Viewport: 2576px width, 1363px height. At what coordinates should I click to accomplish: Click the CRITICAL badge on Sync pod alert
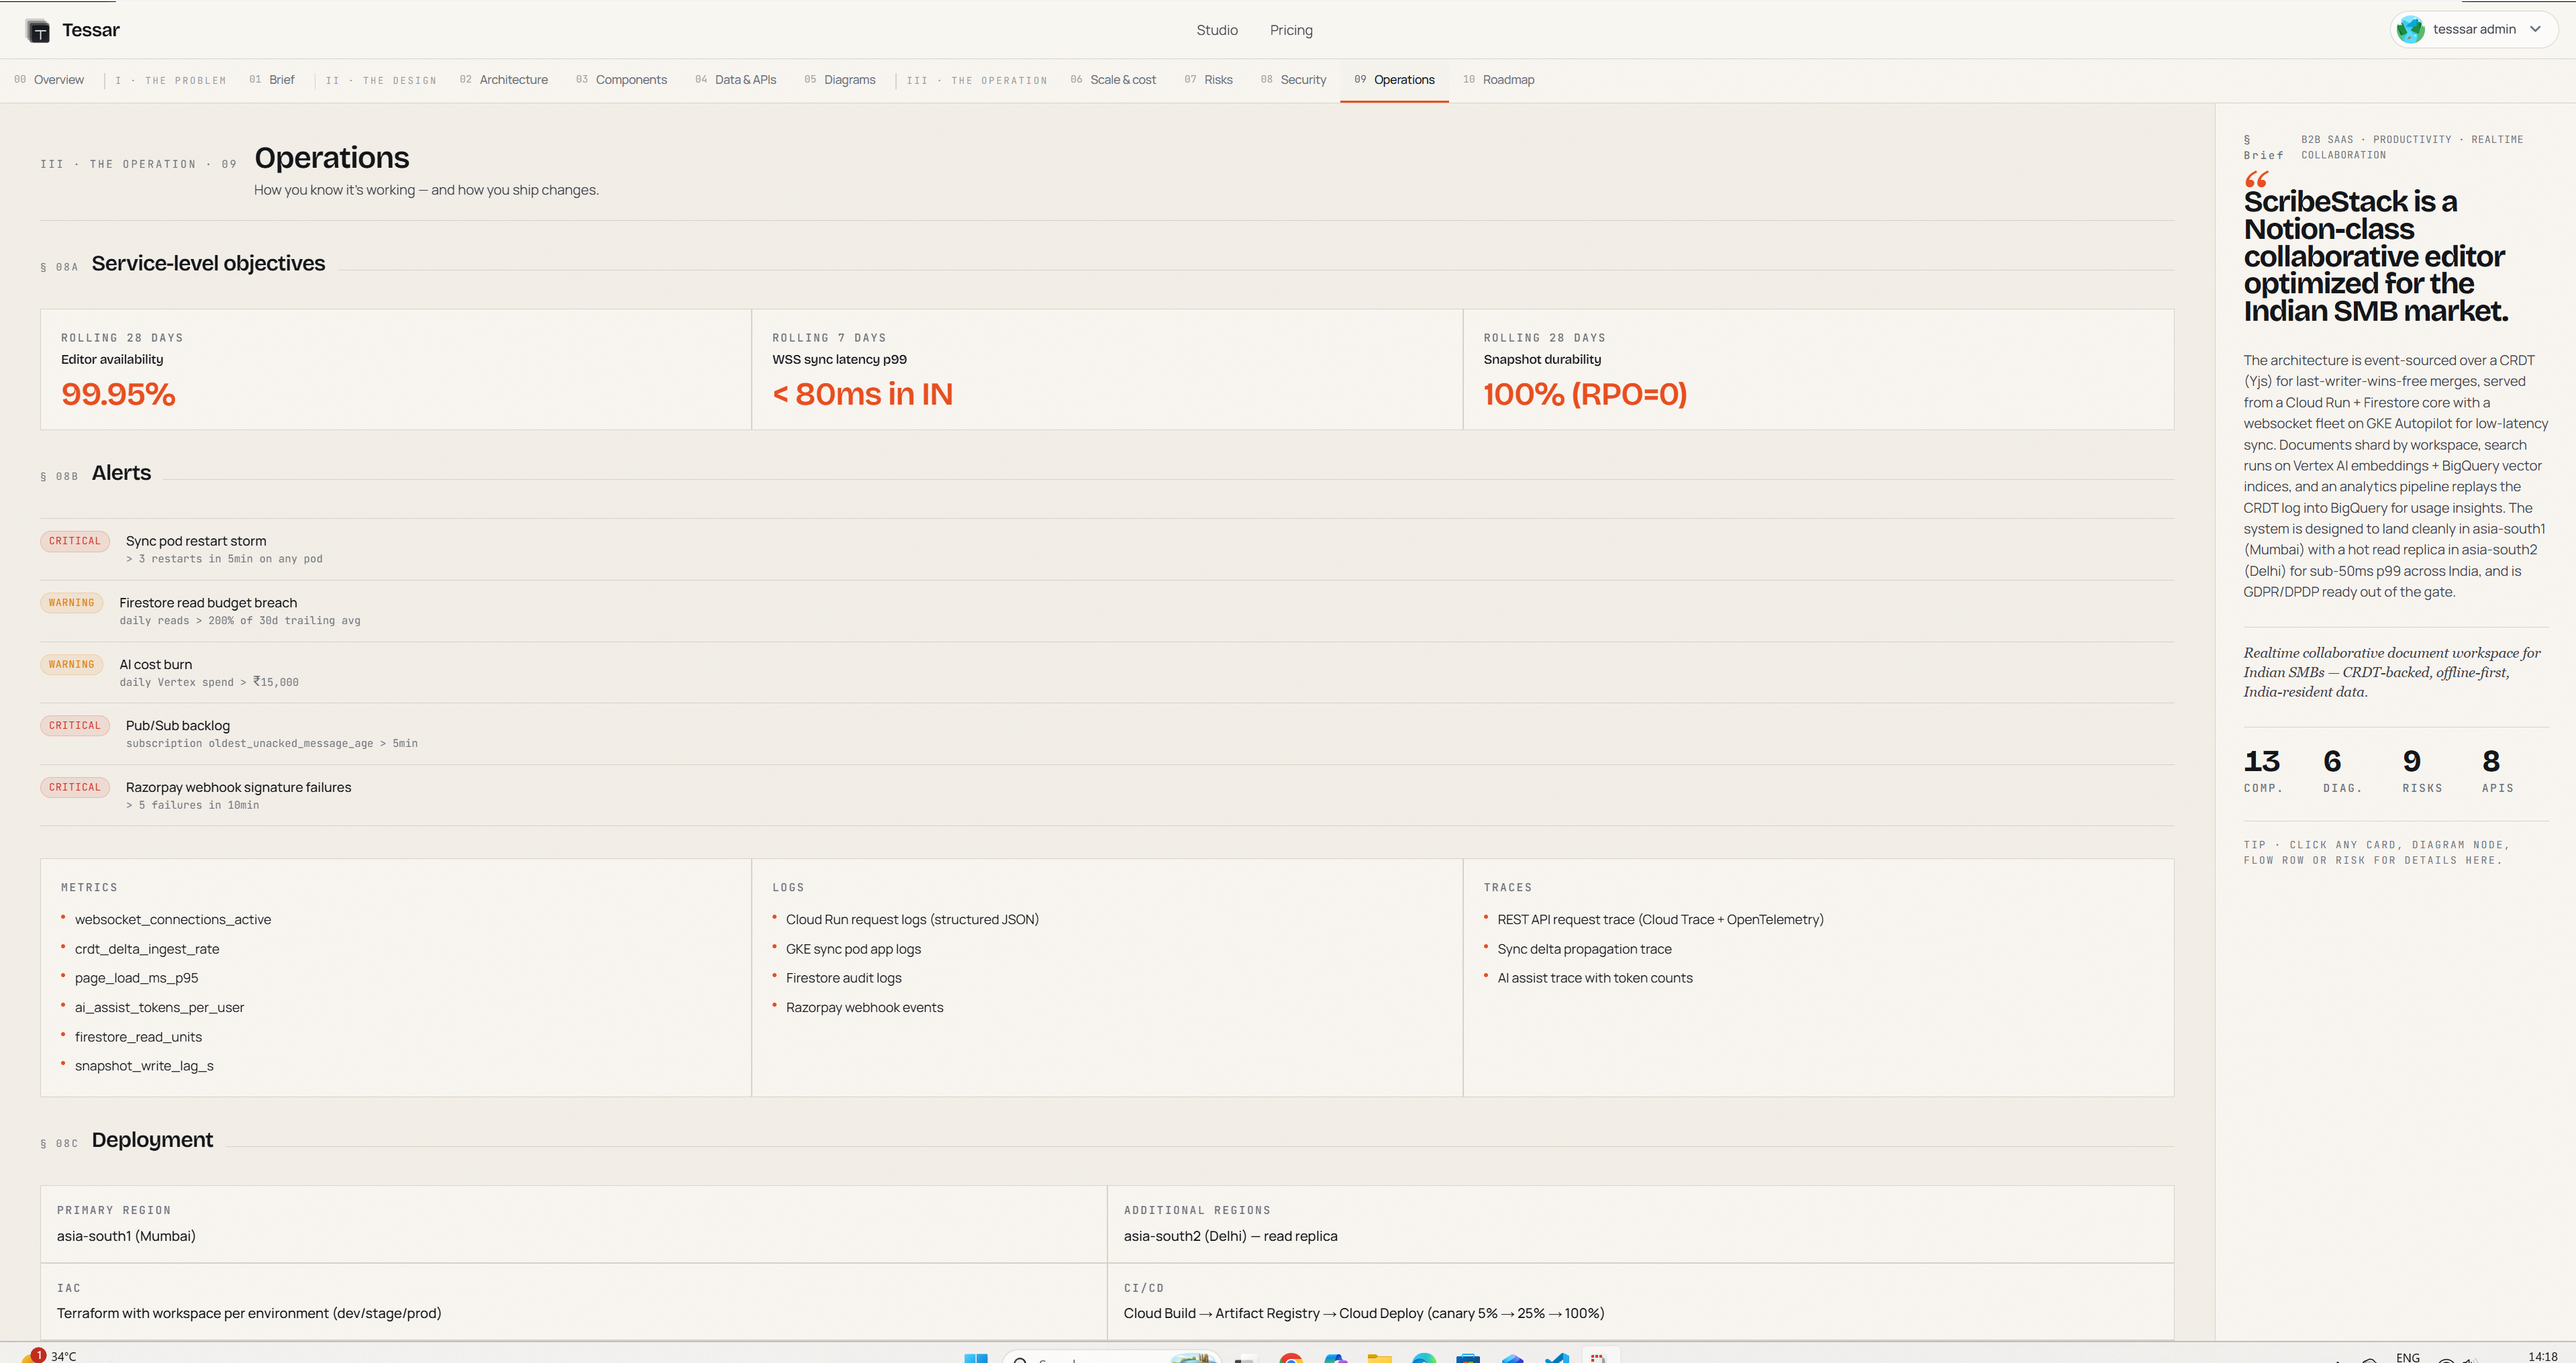pos(75,541)
